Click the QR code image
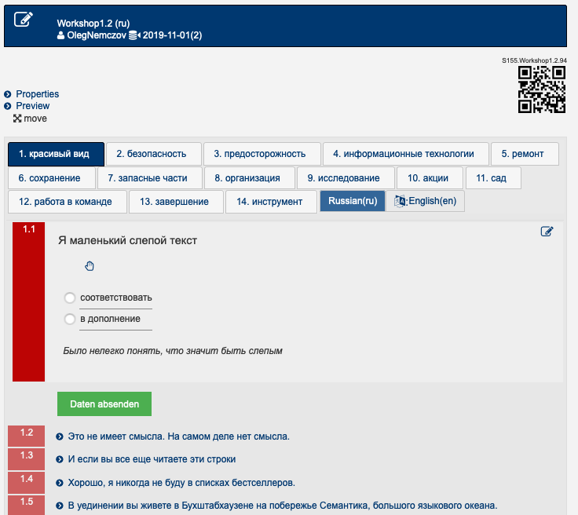Image resolution: width=578 pixels, height=515 pixels. [x=541, y=90]
